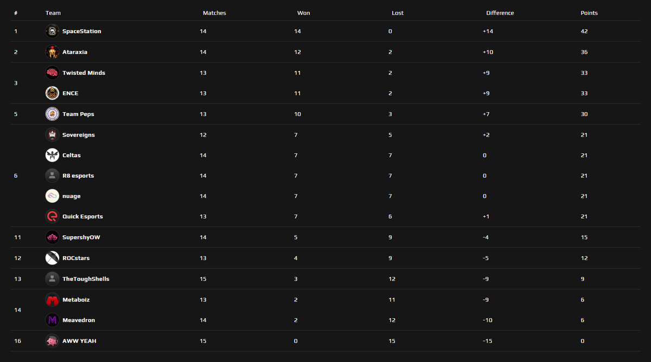Click the Team column header
Image resolution: width=651 pixels, height=362 pixels.
pyautogui.click(x=53, y=13)
